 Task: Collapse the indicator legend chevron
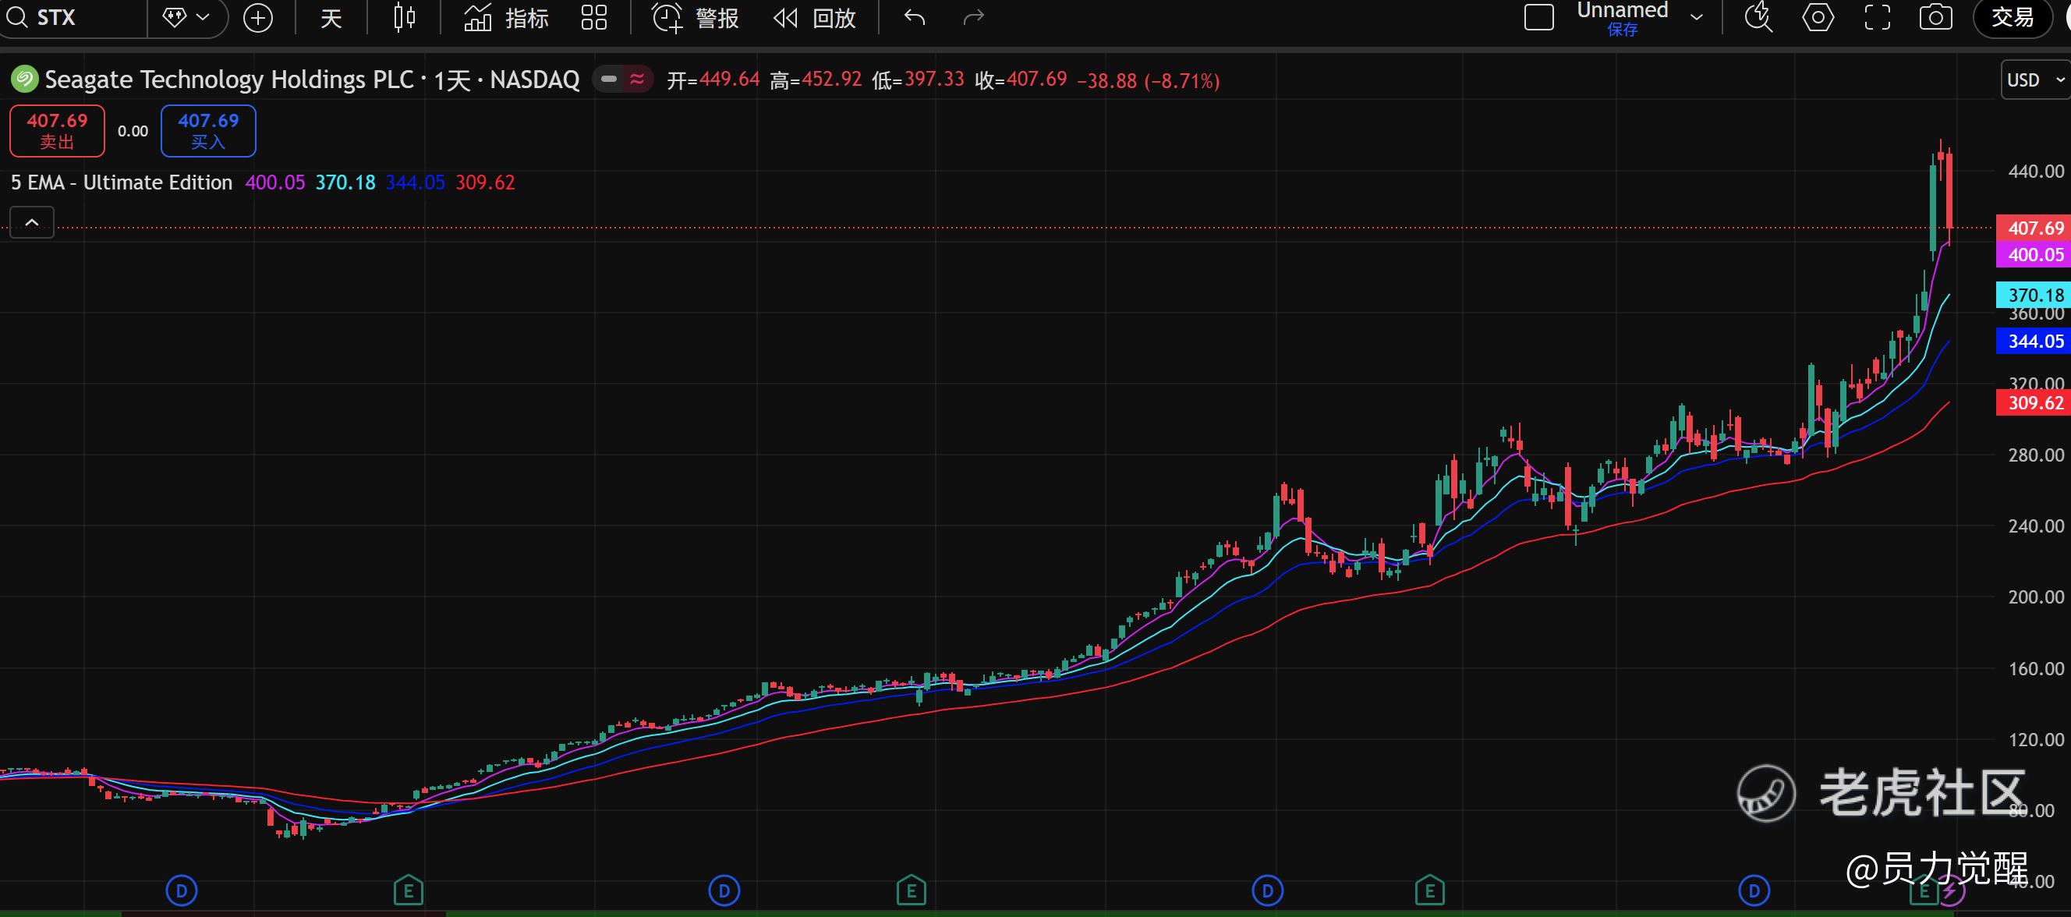(x=32, y=222)
